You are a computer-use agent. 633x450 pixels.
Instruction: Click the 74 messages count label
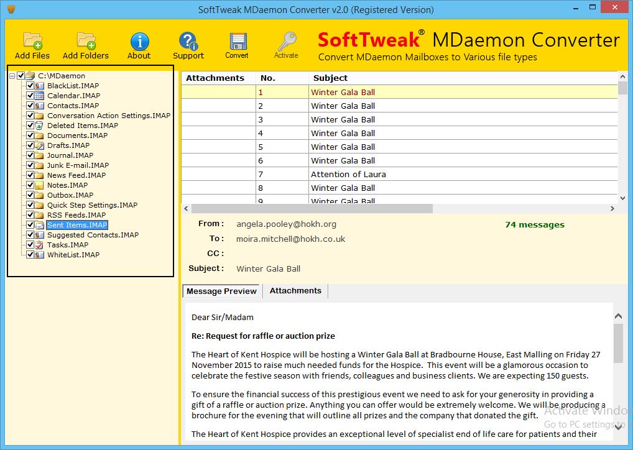535,225
